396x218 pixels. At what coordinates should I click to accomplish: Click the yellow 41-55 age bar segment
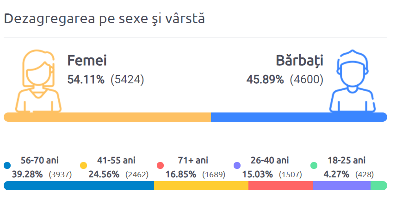[x=201, y=186]
